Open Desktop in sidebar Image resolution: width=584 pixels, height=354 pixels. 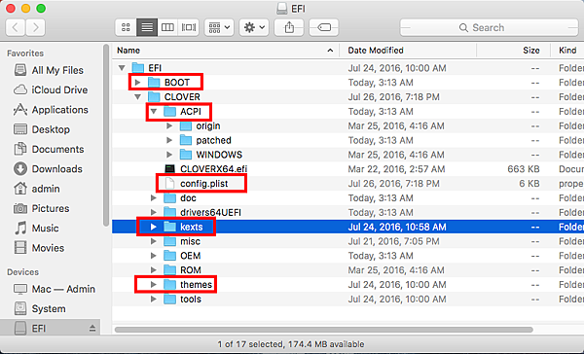point(42,129)
